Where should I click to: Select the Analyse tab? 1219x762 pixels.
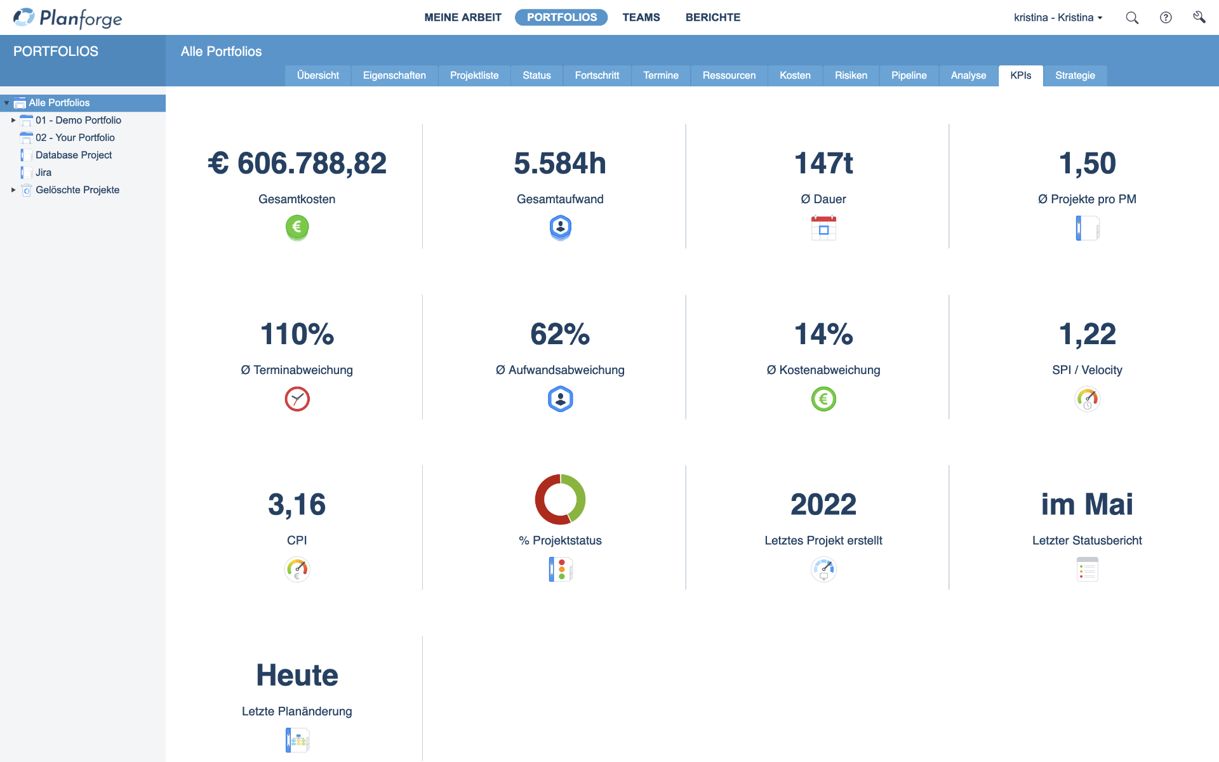point(966,76)
